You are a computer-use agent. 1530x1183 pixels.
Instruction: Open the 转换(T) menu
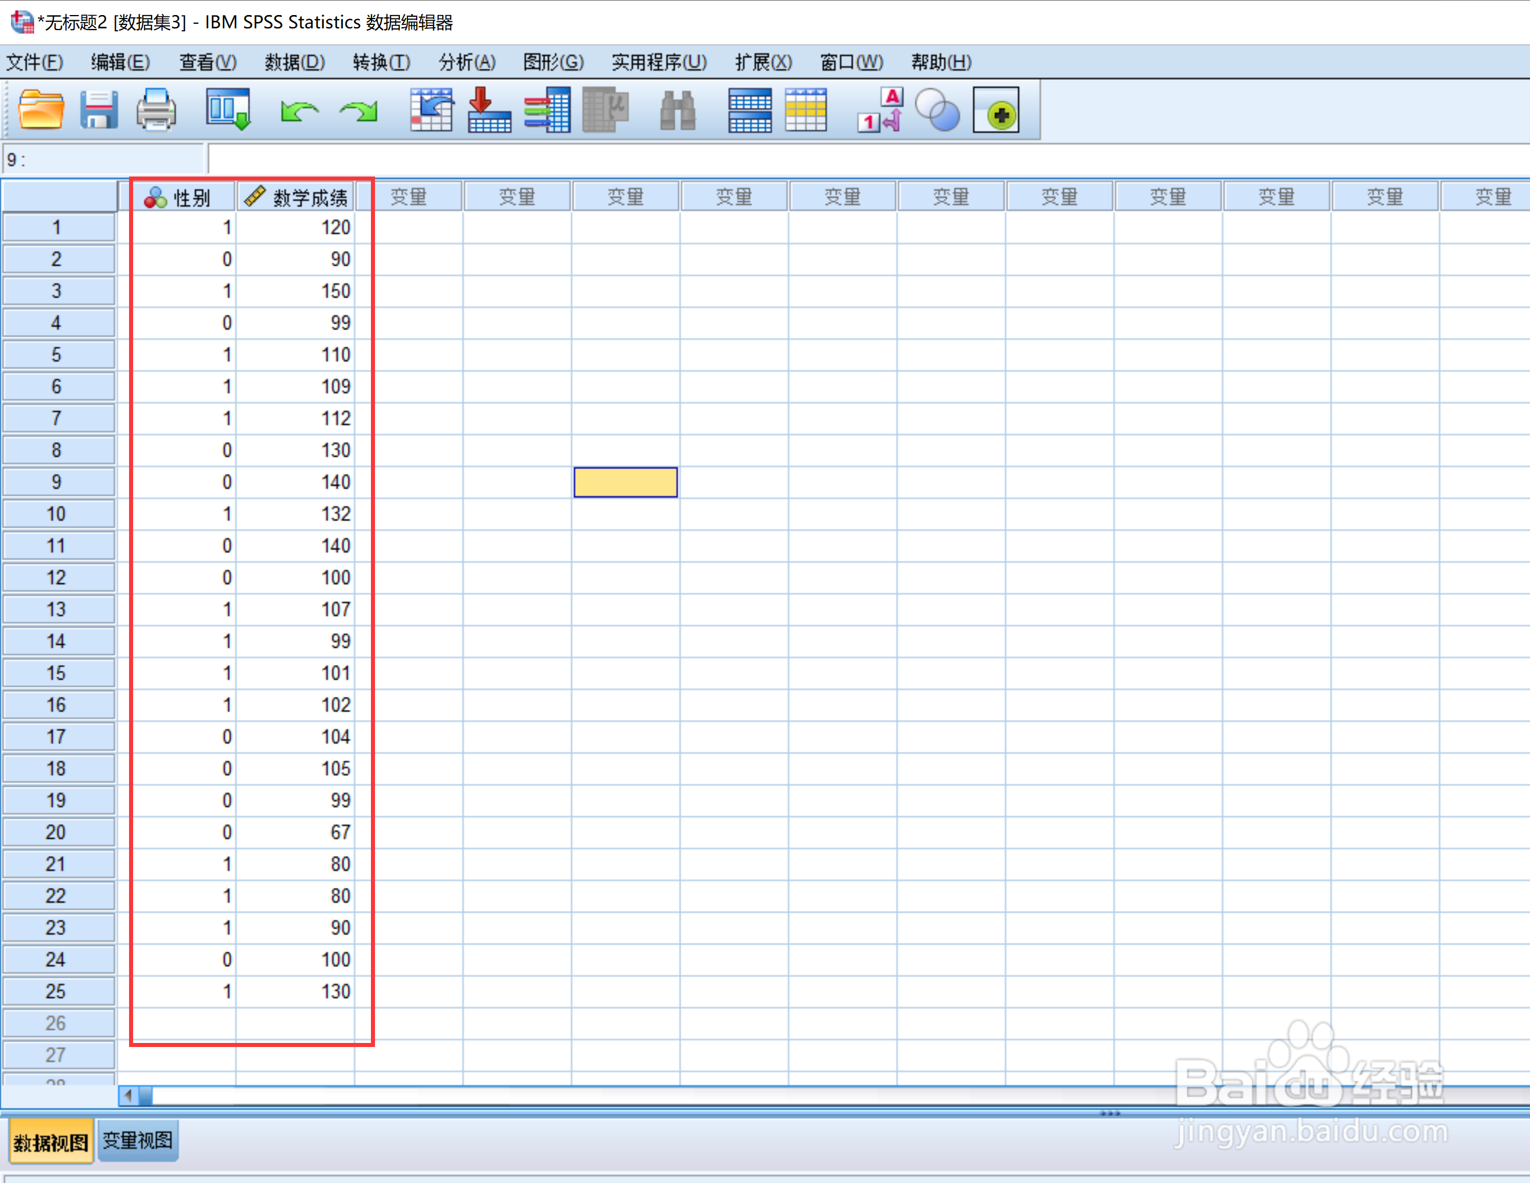[x=381, y=63]
